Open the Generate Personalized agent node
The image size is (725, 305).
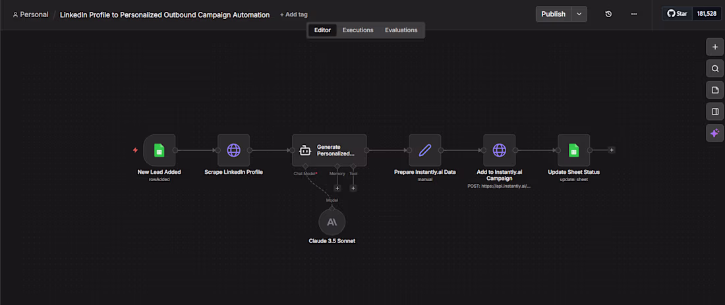coord(329,150)
